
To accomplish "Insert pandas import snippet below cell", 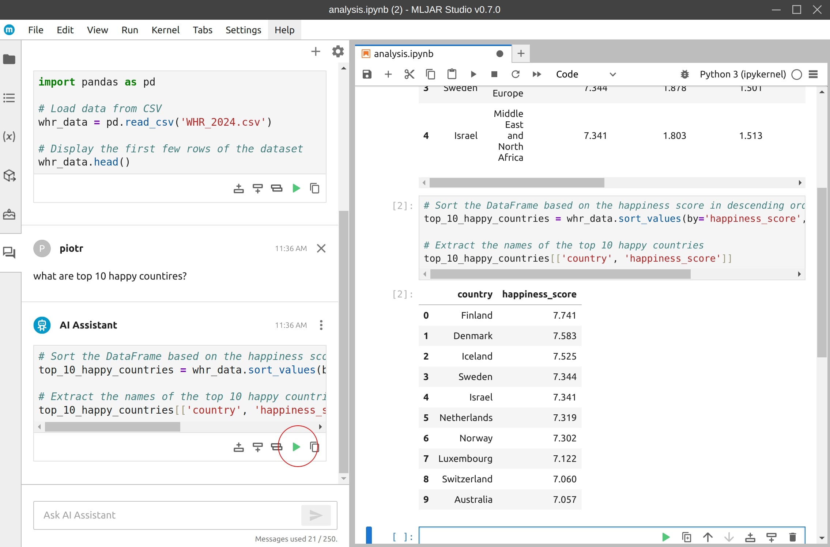I will (258, 188).
